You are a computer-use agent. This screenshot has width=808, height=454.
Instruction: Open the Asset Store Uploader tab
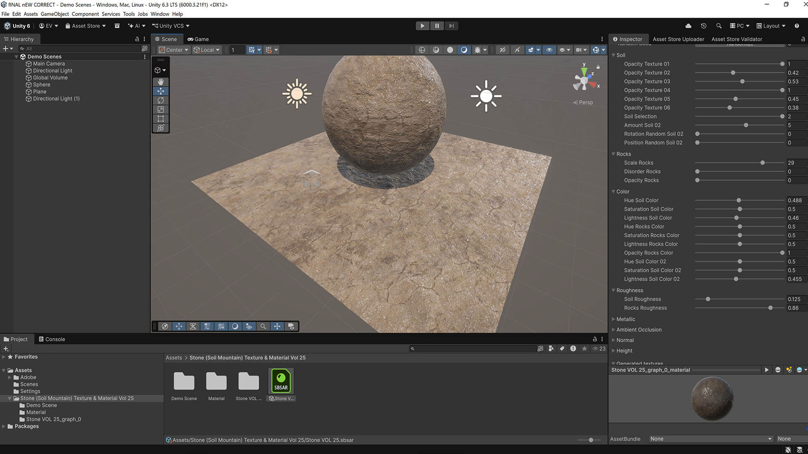678,39
